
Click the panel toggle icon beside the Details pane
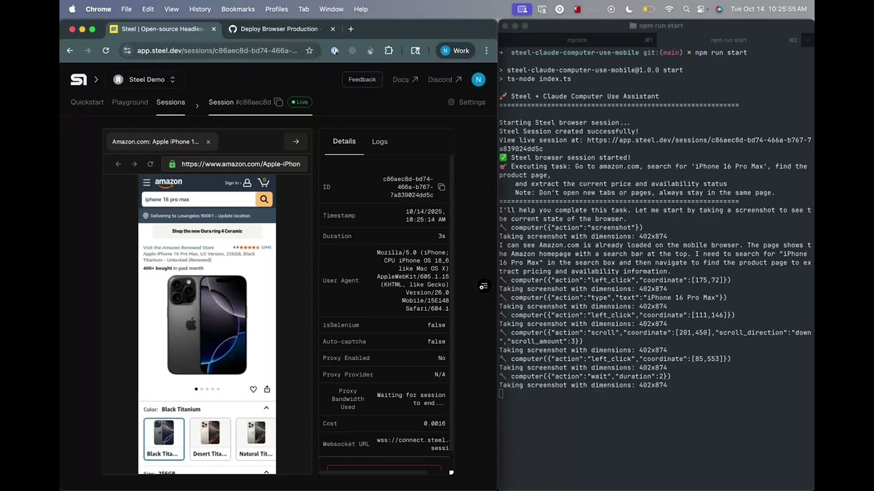(x=483, y=286)
